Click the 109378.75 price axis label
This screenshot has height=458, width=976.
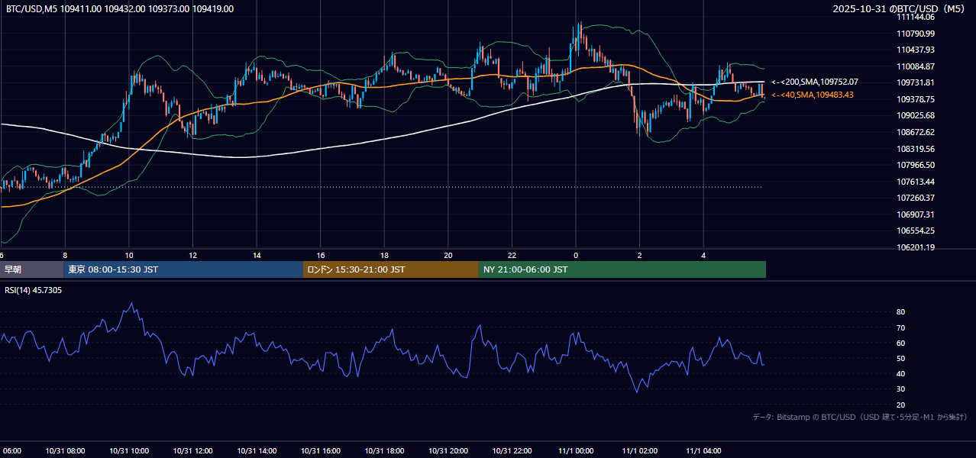coord(916,99)
